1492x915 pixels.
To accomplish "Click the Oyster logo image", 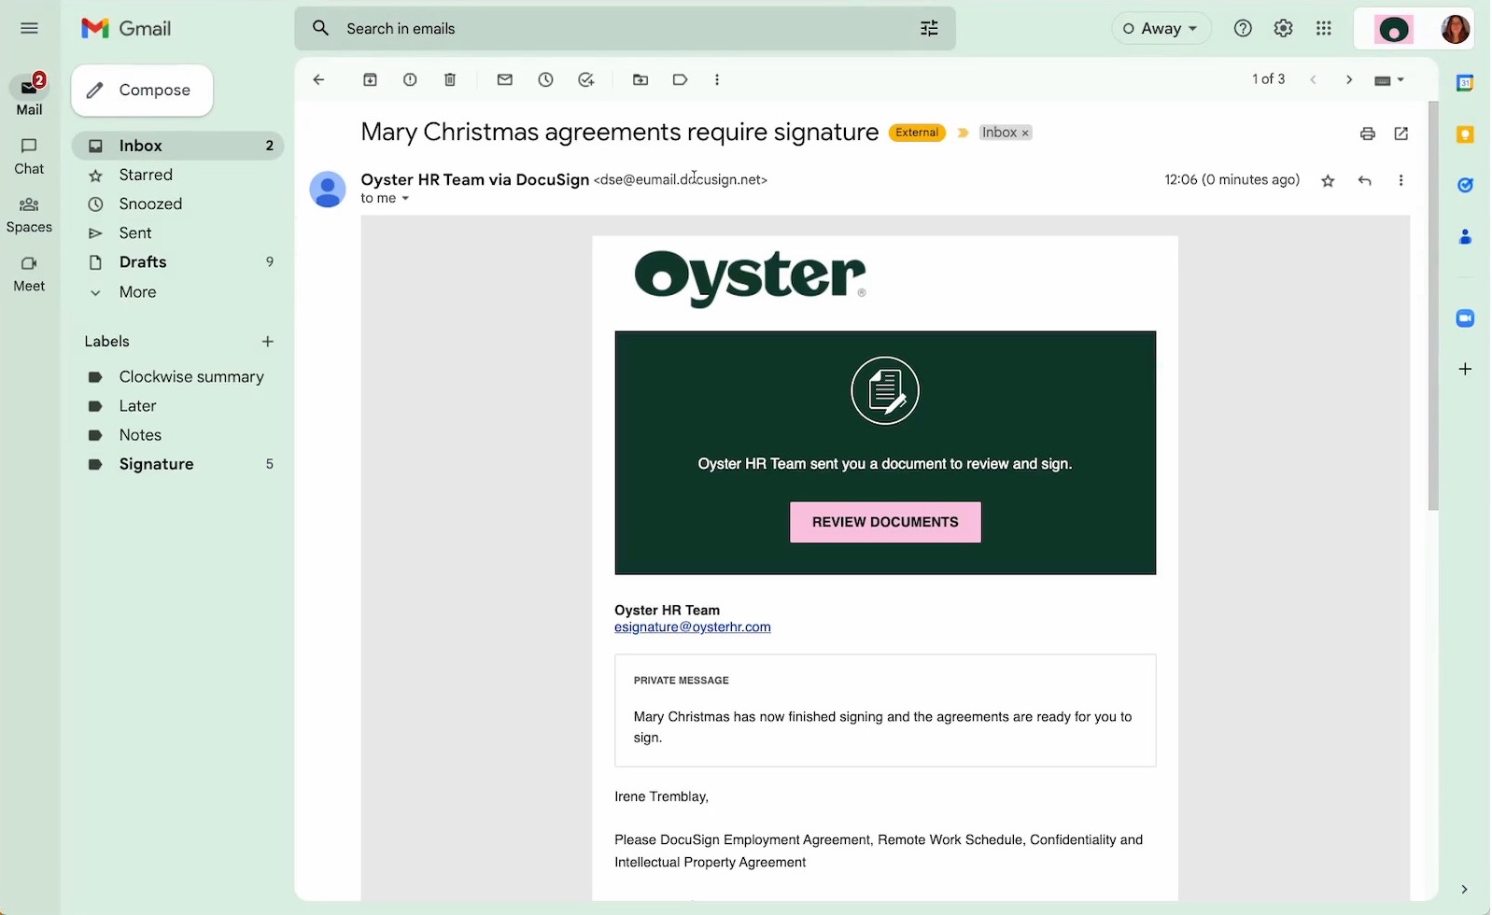I will pyautogui.click(x=750, y=278).
